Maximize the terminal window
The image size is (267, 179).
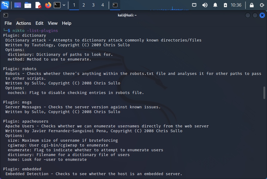click(x=255, y=15)
